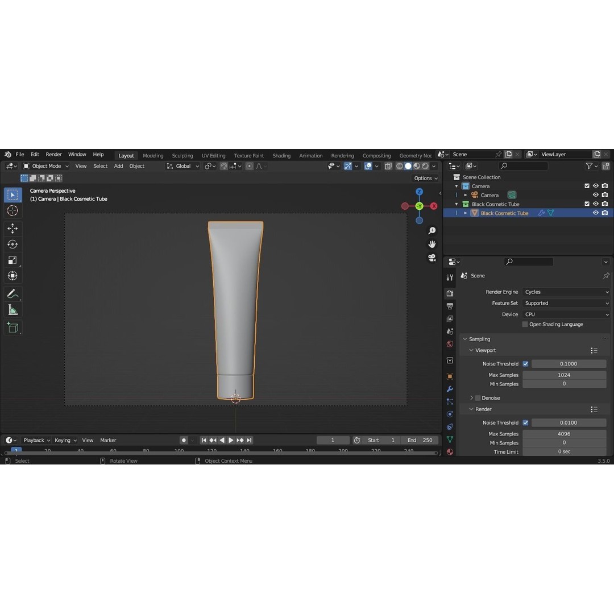Switch to the Shading workspace tab
The height and width of the screenshot is (614, 614).
click(x=281, y=155)
